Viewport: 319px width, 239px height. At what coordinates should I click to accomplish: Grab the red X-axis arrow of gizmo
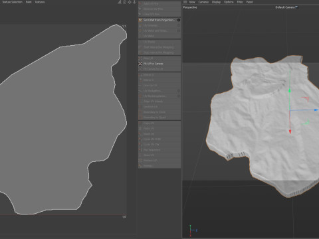pos(290,132)
